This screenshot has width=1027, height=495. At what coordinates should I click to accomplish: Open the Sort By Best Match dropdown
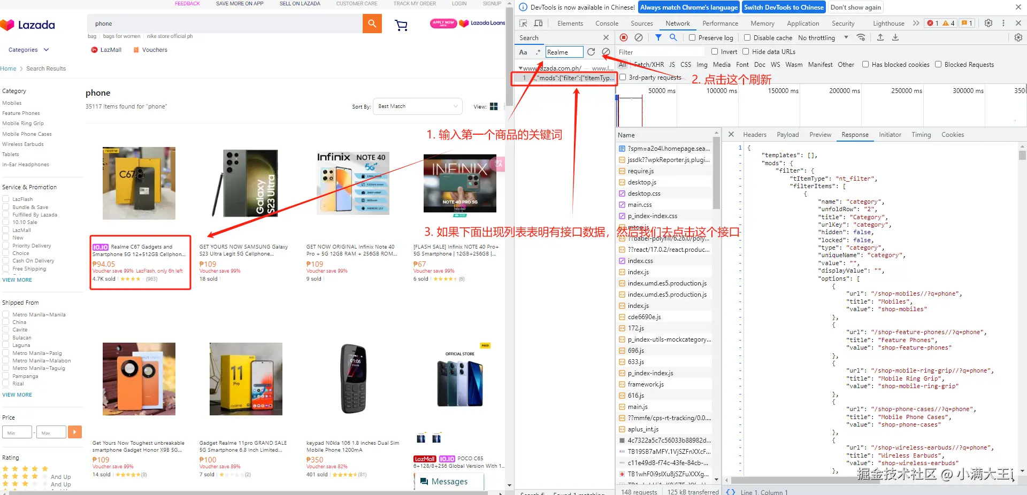[x=418, y=106]
